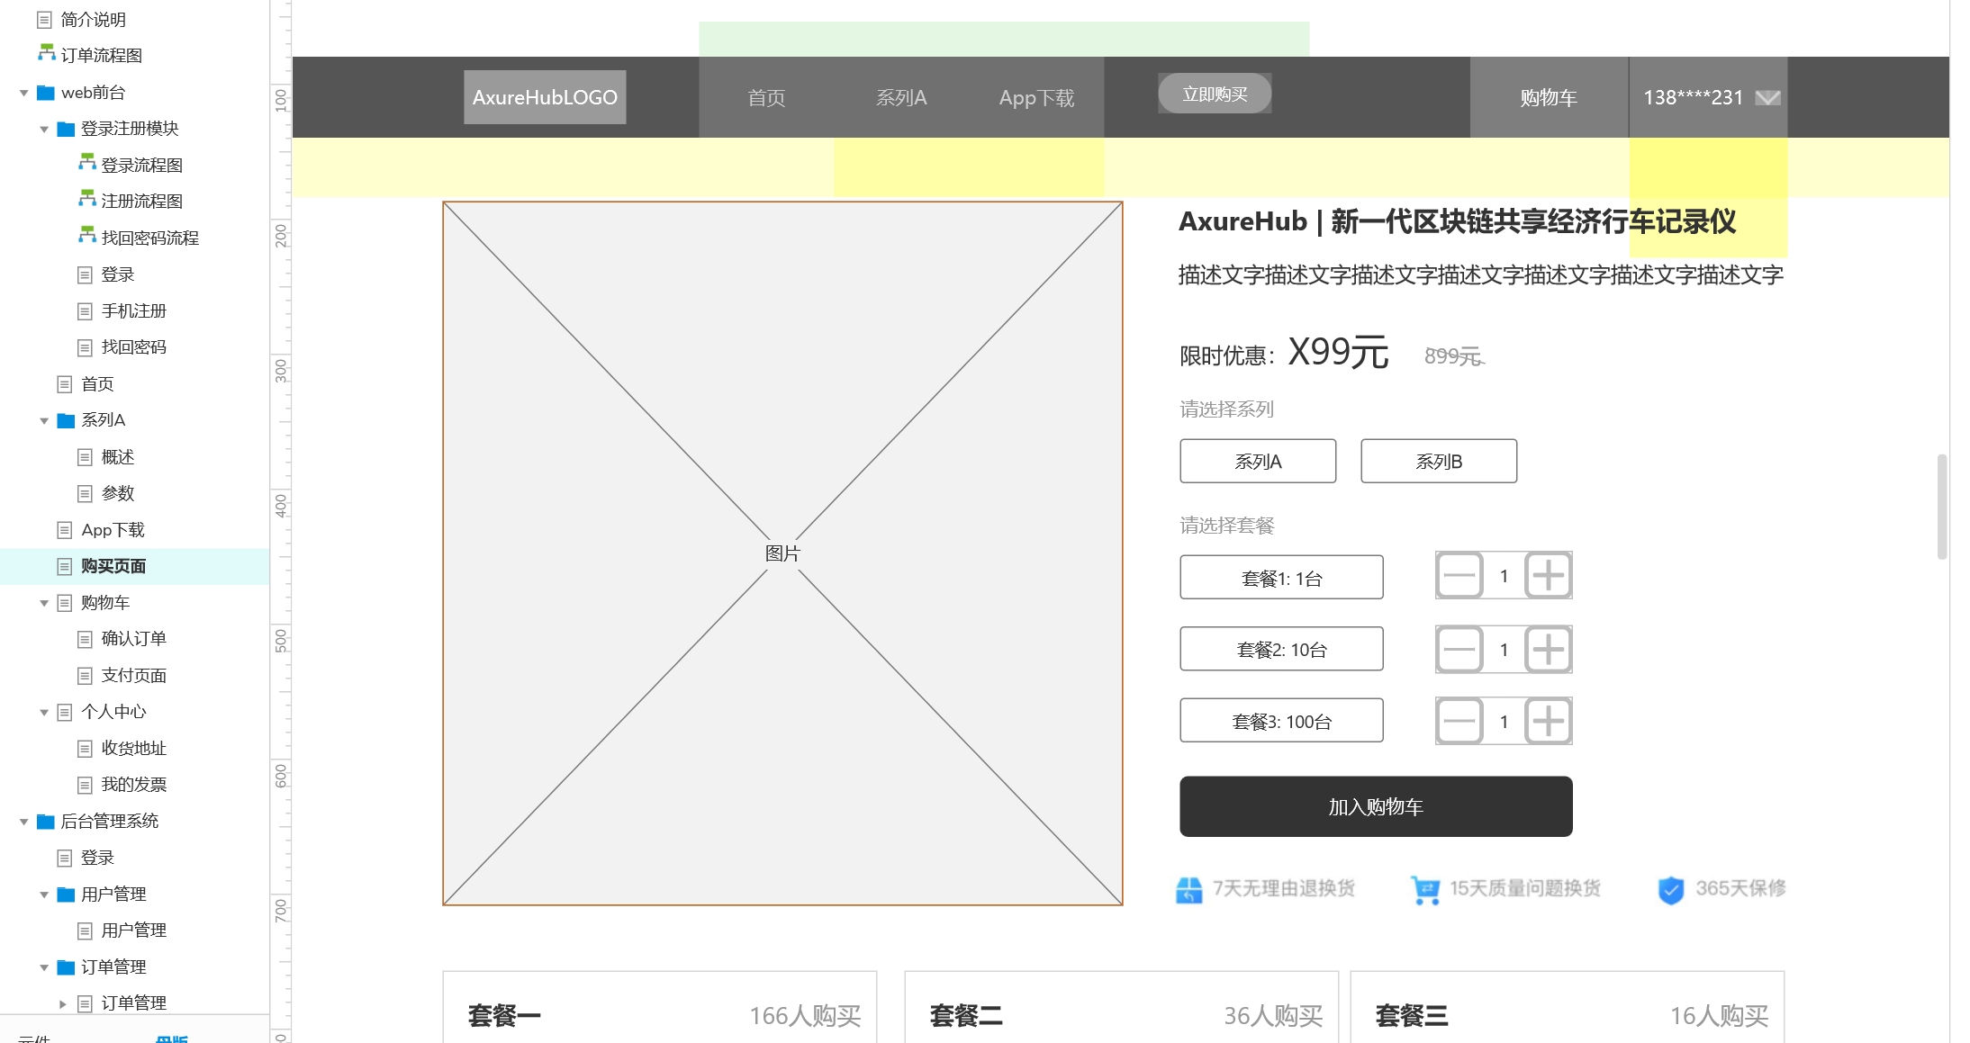Decrease quantity for 套餐2

click(x=1459, y=649)
